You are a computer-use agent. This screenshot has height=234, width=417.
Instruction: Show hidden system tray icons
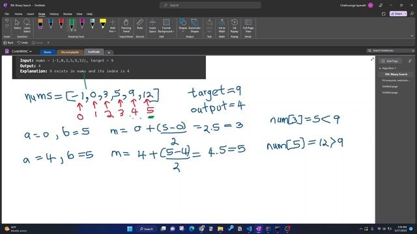[x=361, y=229]
